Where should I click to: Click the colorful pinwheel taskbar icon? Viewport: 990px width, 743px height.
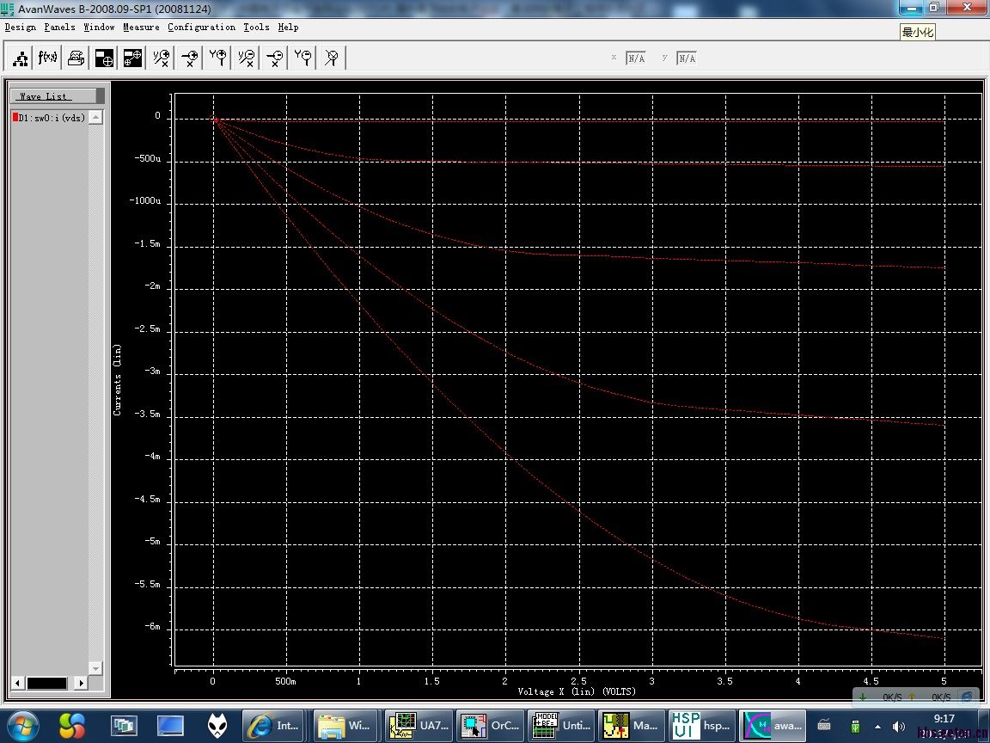tap(71, 725)
